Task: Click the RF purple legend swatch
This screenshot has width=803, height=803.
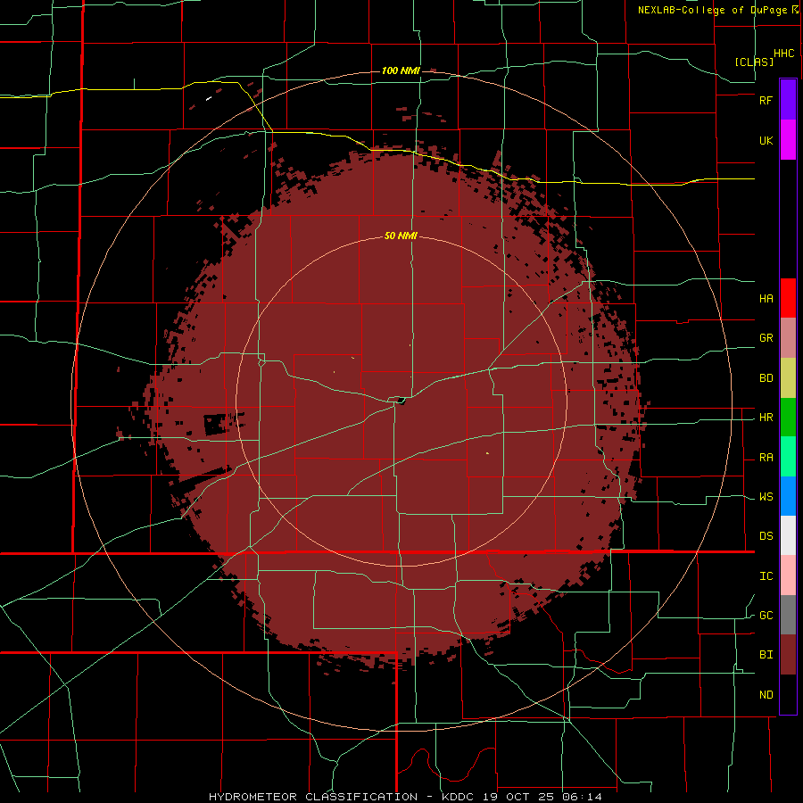Action: 788,100
